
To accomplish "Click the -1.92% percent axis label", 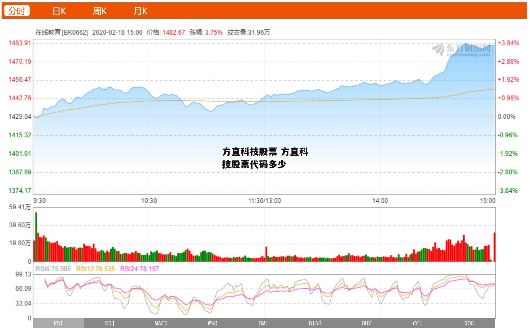I will (x=508, y=154).
